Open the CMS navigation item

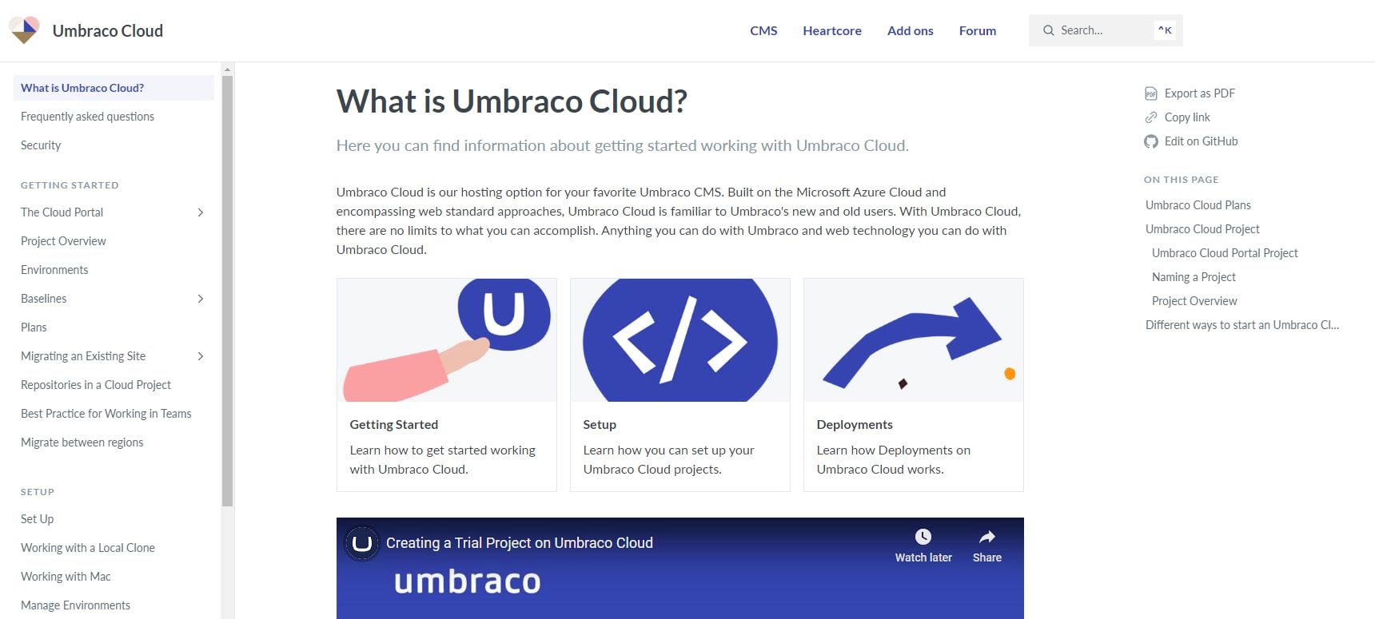[x=763, y=30]
